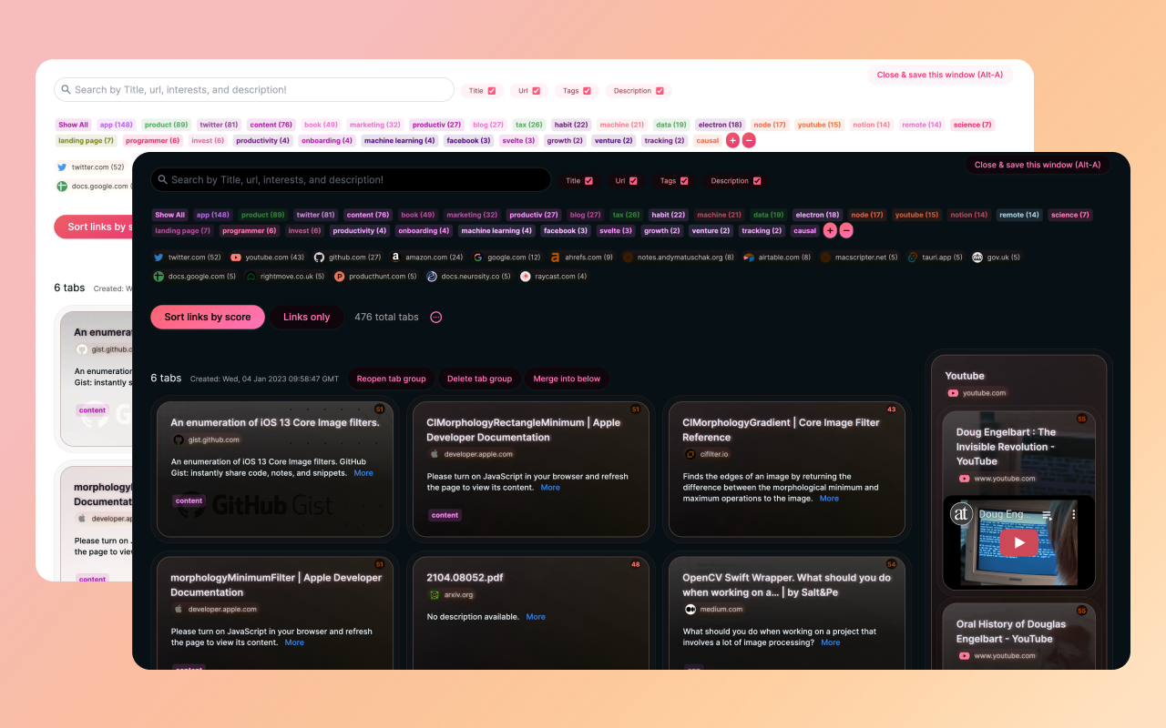The width and height of the screenshot is (1166, 728).
Task: Filter by producthunt.com (5) domain chip
Action: coord(375,276)
